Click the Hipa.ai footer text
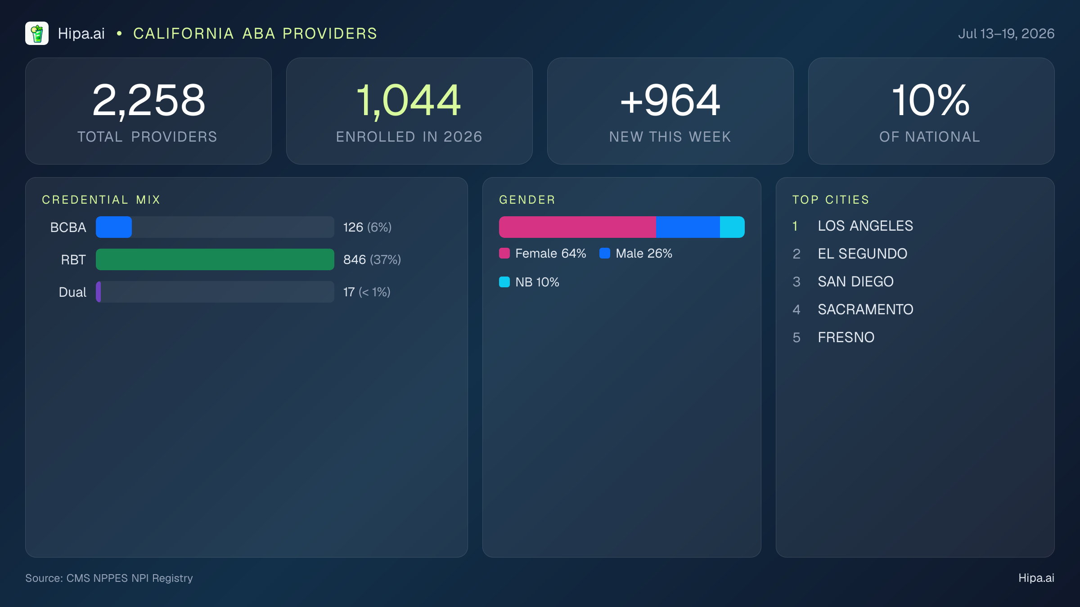1080x607 pixels. [x=1036, y=578]
